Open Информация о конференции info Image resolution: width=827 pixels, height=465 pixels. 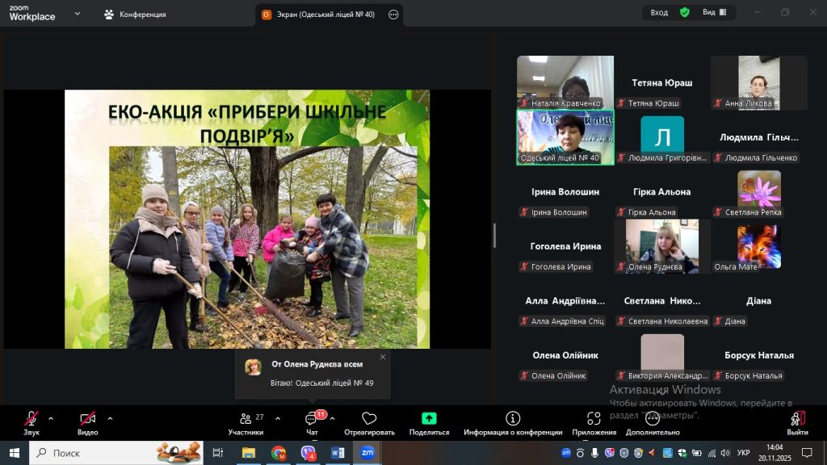[513, 420]
